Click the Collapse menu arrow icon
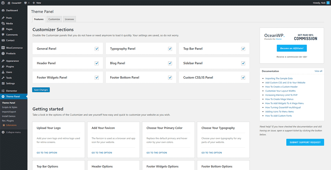331x170 pixels. (x=3, y=132)
